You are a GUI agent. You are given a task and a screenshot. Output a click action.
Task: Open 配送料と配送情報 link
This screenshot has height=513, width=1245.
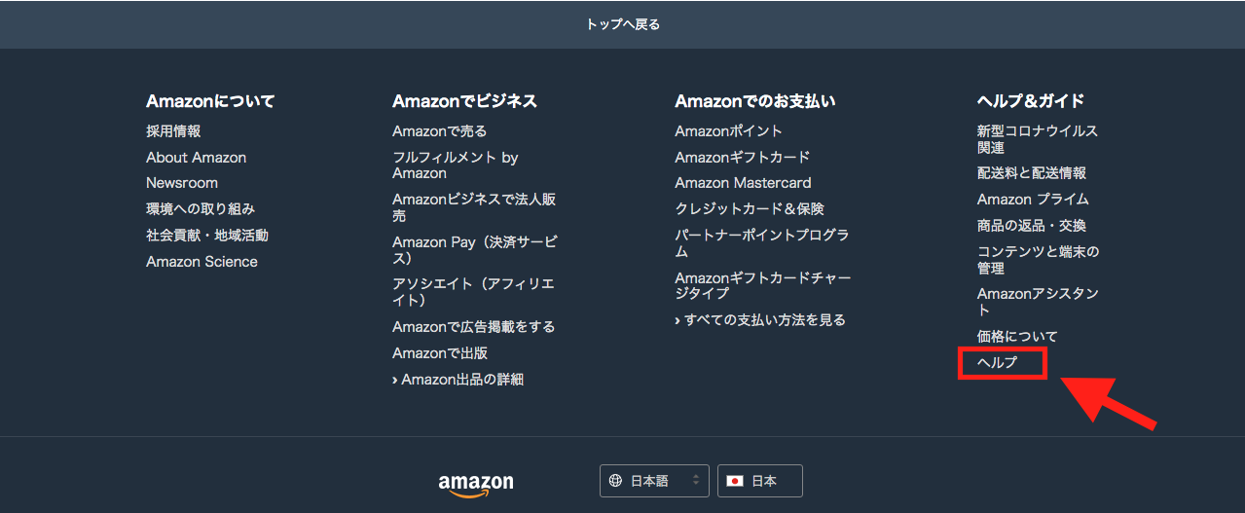point(1032,173)
